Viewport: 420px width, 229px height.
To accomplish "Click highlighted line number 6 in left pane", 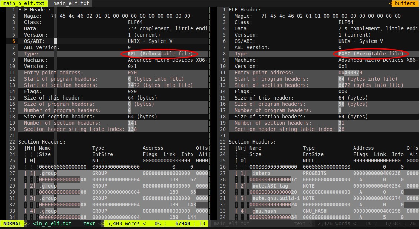I will pyautogui.click(x=13, y=41).
